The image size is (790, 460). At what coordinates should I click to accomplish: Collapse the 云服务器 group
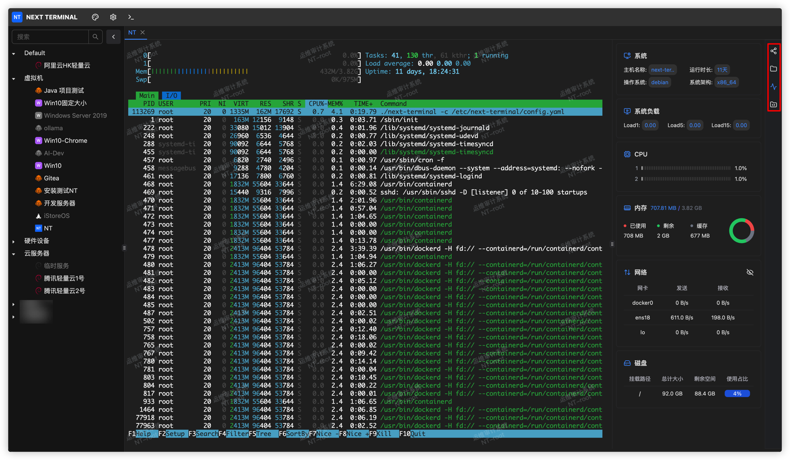pos(14,254)
